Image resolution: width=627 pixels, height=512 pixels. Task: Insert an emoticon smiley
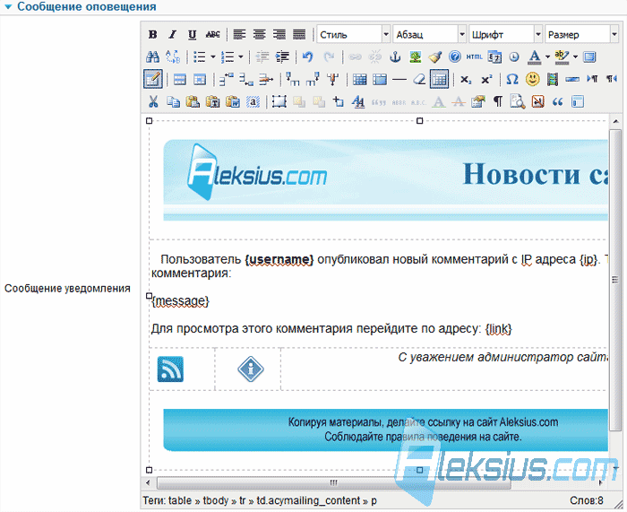tap(532, 79)
